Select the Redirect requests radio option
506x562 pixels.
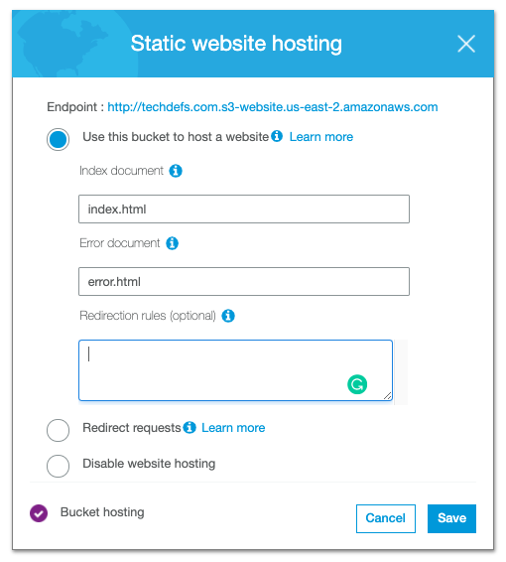point(58,430)
